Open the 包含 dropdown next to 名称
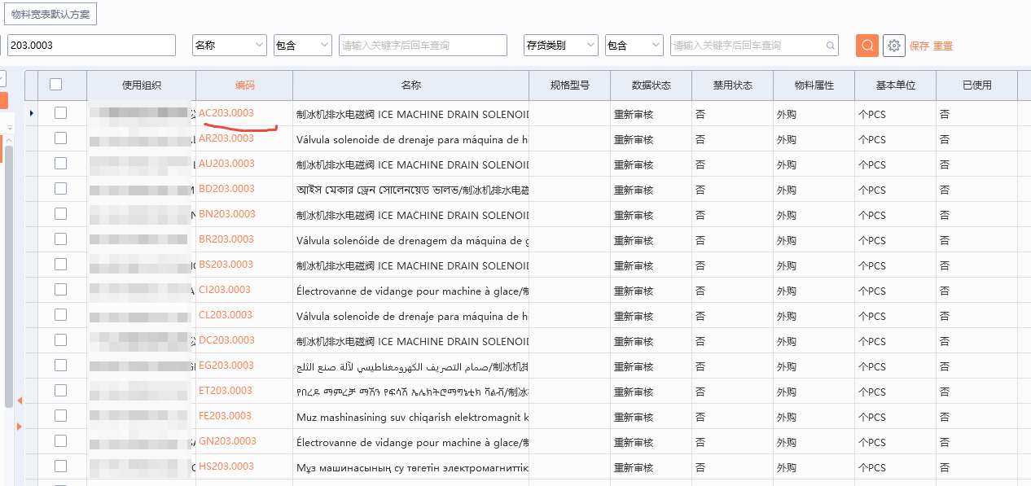1031x486 pixels. (303, 46)
